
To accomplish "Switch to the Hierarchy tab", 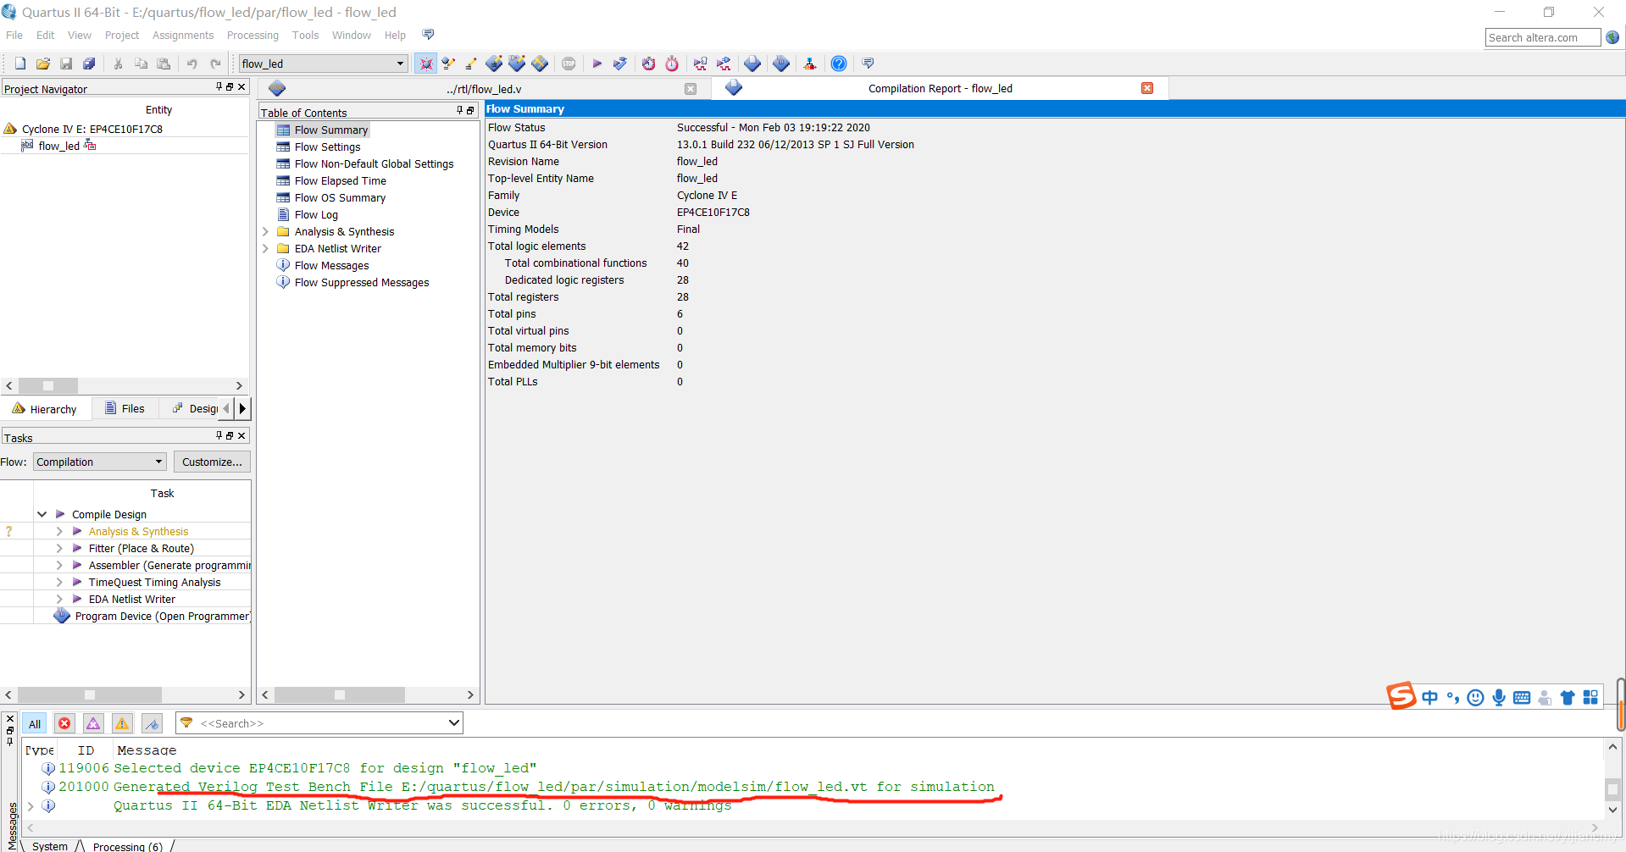I will pos(45,409).
